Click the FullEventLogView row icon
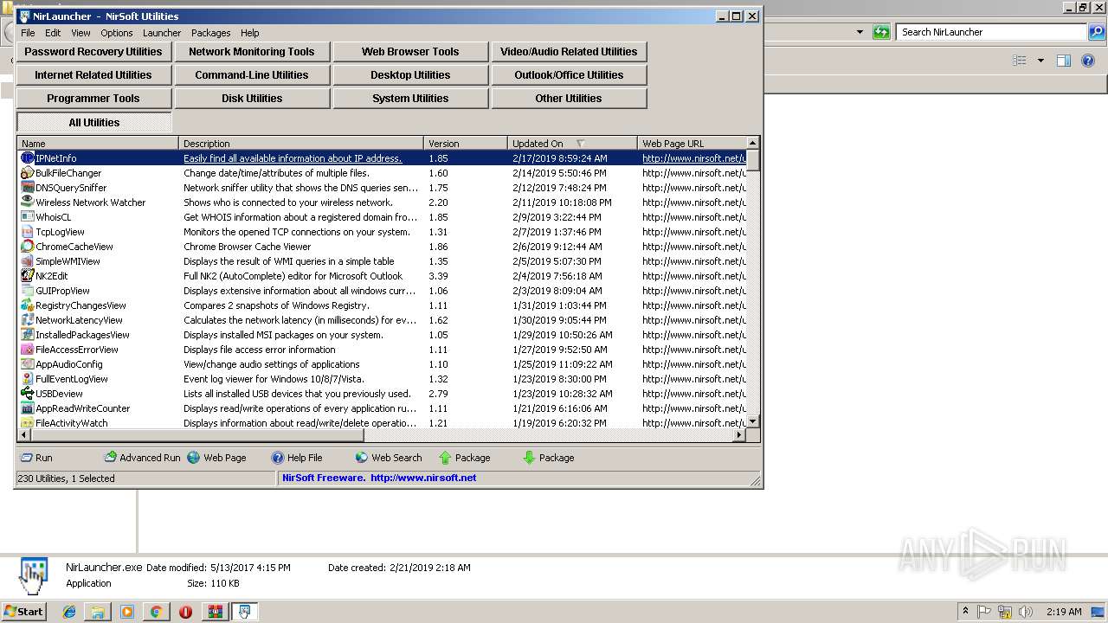The height and width of the screenshot is (623, 1108). (28, 379)
